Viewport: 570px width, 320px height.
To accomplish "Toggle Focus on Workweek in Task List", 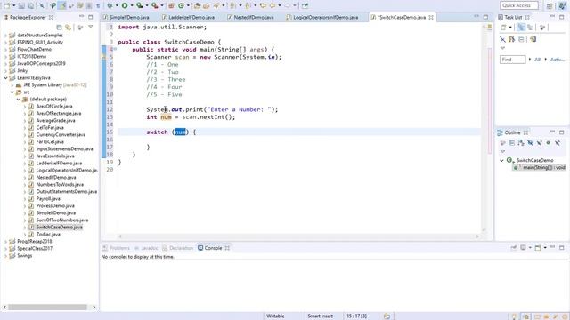I will [x=542, y=28].
